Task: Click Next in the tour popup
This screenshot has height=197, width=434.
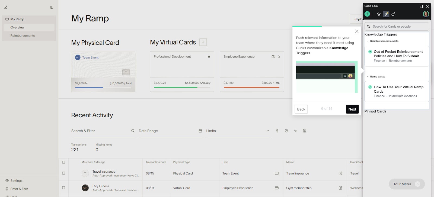Action: pos(352,109)
